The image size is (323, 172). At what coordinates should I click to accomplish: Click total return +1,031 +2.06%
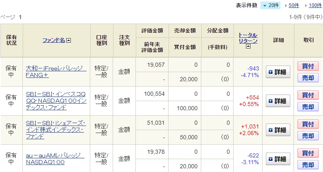tap(249, 130)
